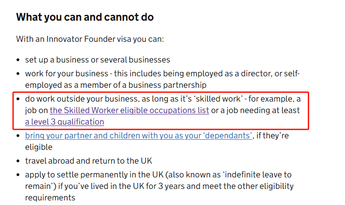Click the 'indefinite leave to' phrase

click(x=258, y=175)
